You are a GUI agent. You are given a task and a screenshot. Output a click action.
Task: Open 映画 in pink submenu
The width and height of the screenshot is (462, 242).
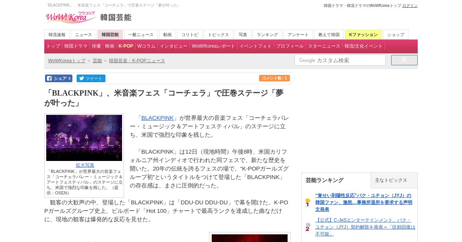pyautogui.click(x=110, y=46)
